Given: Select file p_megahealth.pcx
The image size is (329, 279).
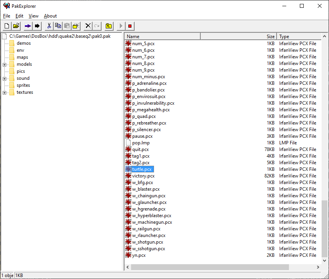Looking at the screenshot, I should 151,110.
